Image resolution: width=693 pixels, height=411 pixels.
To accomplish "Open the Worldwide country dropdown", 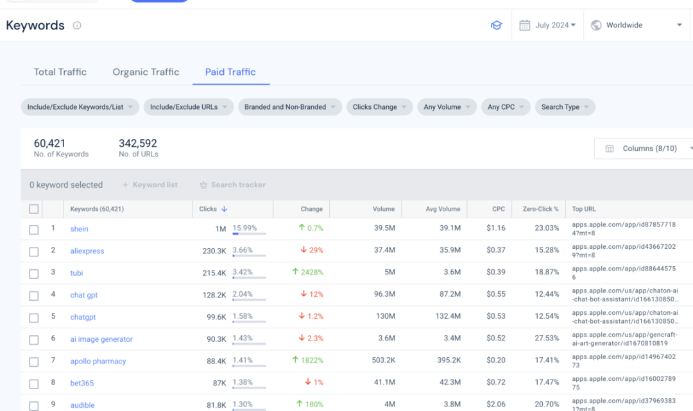I will tap(637, 25).
